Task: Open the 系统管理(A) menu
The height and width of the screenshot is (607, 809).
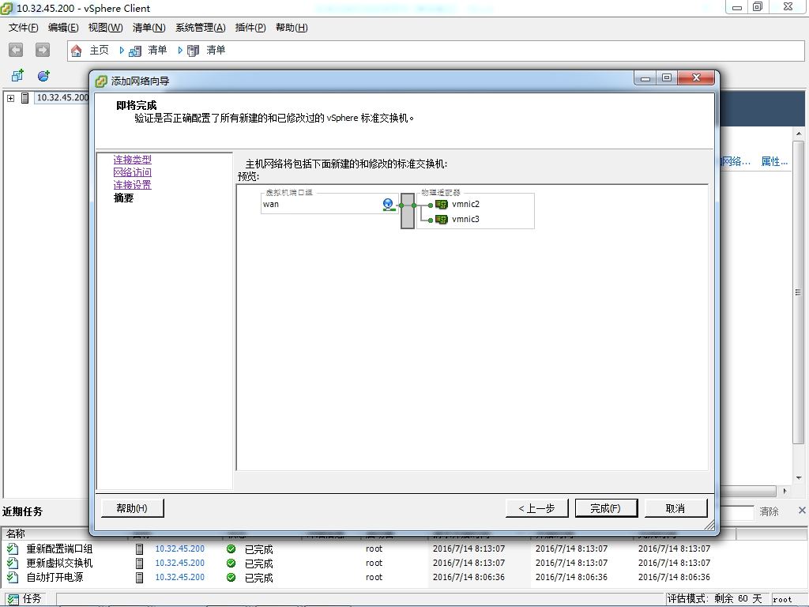Action: 201,28
